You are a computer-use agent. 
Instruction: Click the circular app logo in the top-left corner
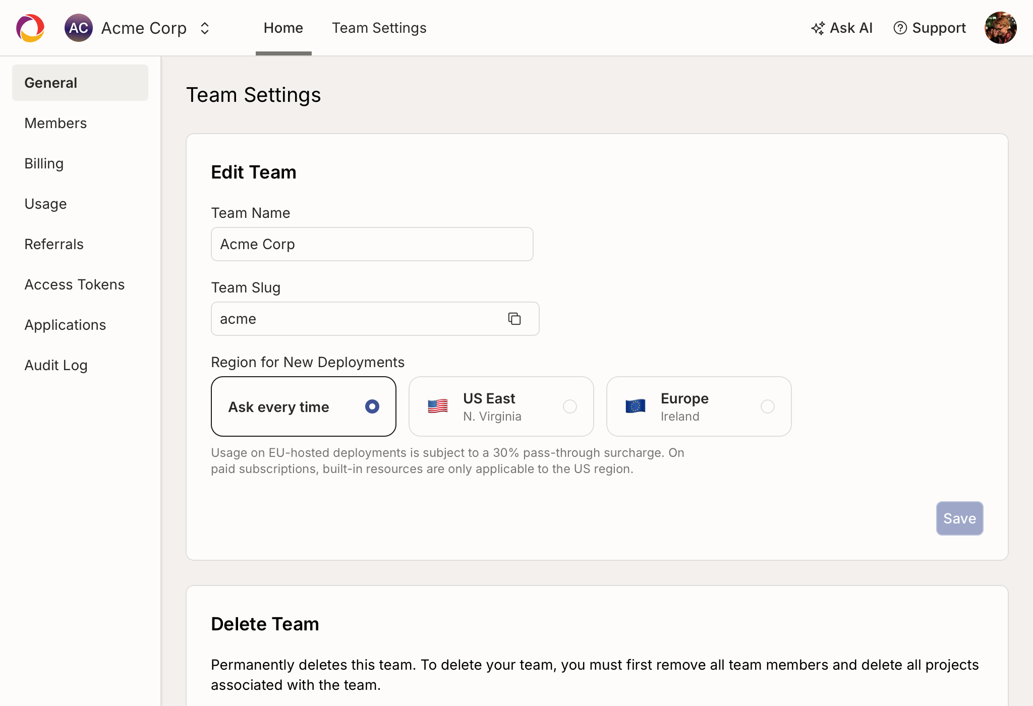[x=30, y=28]
